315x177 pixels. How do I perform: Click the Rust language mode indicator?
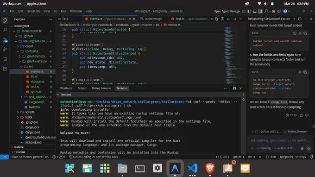[x=273, y=157]
